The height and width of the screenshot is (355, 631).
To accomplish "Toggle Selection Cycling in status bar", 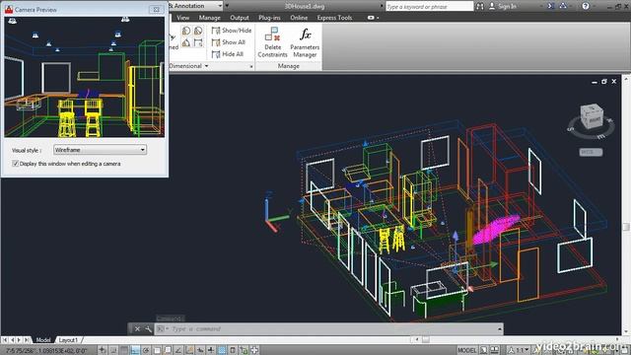I will click(x=244, y=350).
